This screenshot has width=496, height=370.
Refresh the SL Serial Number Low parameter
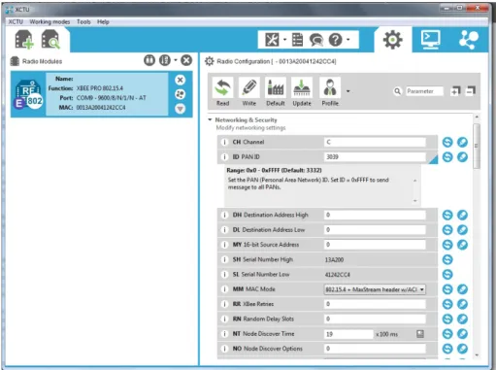click(x=447, y=275)
